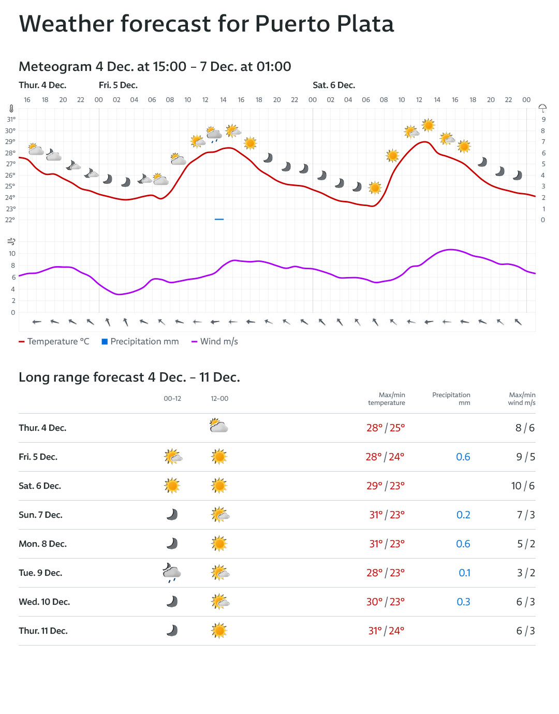This screenshot has height=714, width=559.
Task: Click the 12–00 column header
Action: click(x=219, y=399)
